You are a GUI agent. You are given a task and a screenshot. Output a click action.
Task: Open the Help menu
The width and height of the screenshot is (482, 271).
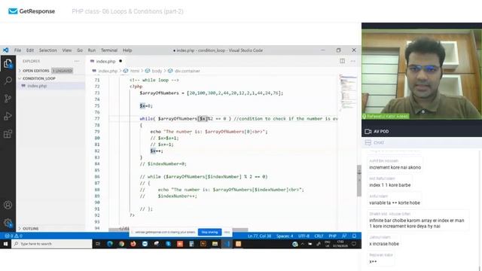click(x=127, y=50)
